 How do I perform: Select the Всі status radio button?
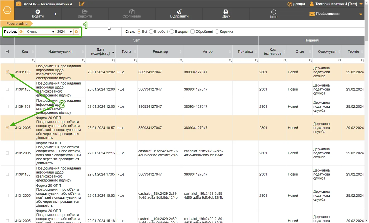pos(139,31)
